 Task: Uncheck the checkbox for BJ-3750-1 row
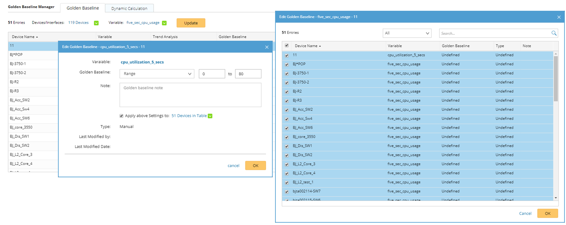(287, 73)
